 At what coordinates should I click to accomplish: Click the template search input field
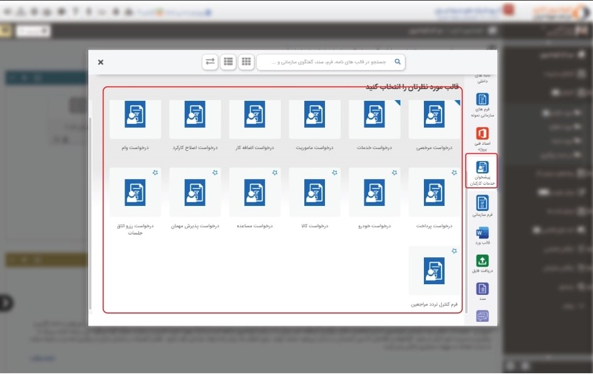tap(326, 62)
